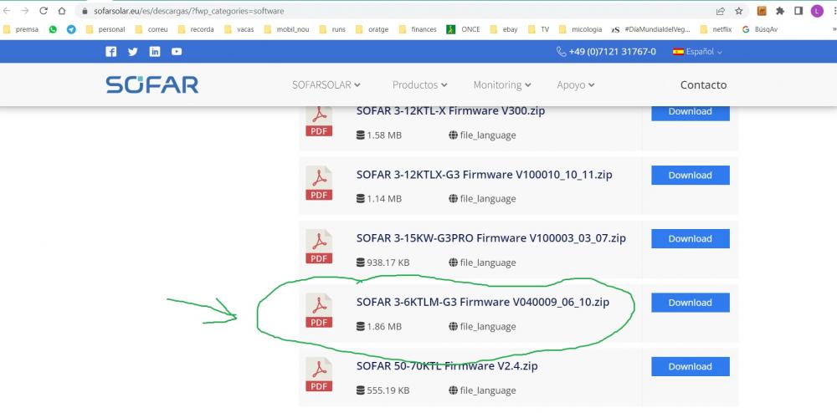Download SOFAR 3-12KTLX-G3 Firmware zip

[691, 175]
